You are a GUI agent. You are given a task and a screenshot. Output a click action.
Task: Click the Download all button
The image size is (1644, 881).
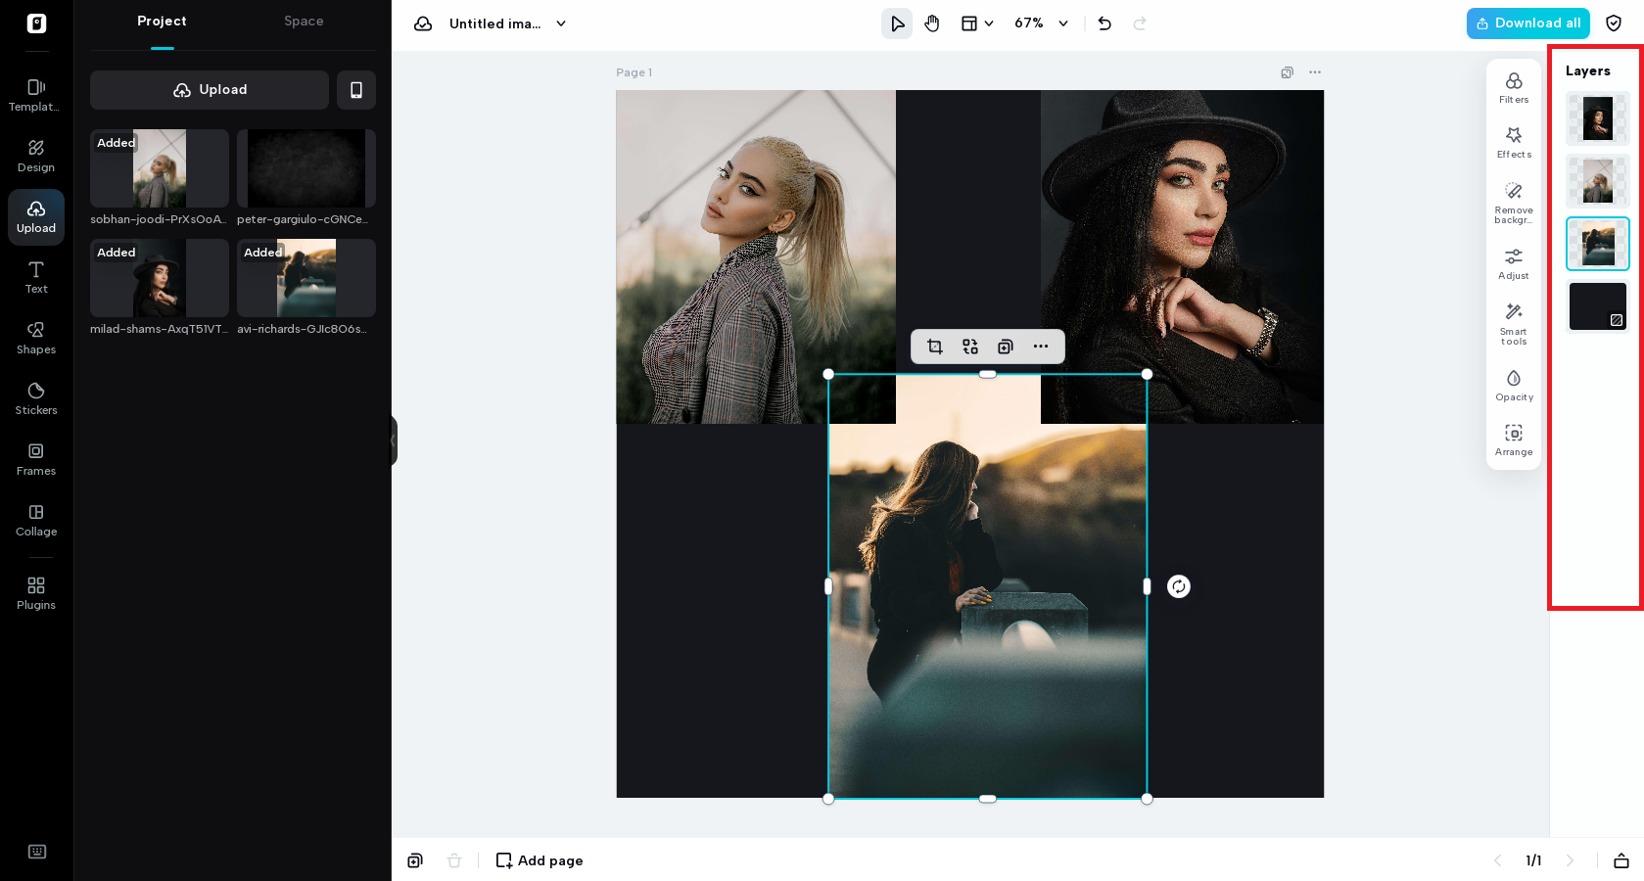coord(1527,23)
